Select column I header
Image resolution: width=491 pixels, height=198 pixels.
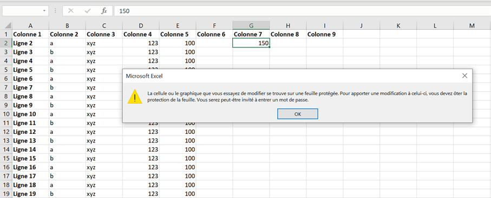click(x=325, y=25)
